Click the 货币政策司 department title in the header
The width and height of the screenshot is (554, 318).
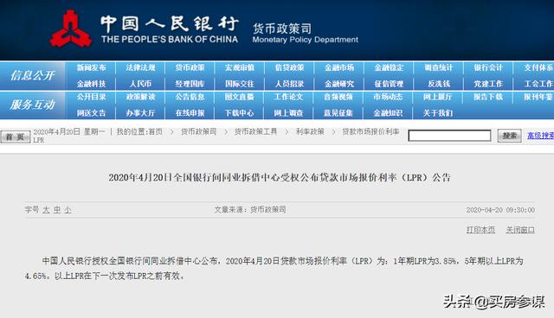pos(282,29)
